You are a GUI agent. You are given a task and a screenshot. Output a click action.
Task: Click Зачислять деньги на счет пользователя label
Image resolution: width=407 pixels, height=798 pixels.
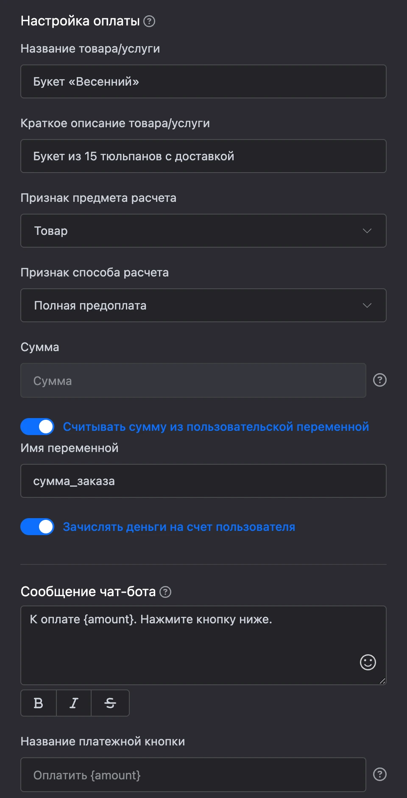click(x=179, y=527)
